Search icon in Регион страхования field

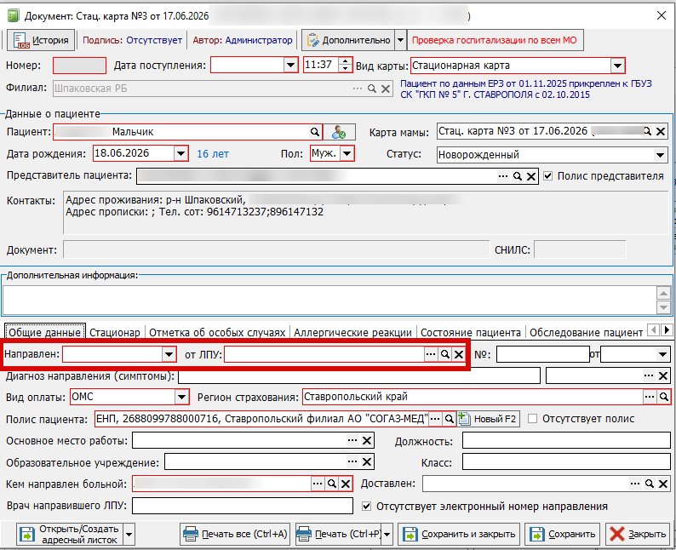[x=664, y=397]
